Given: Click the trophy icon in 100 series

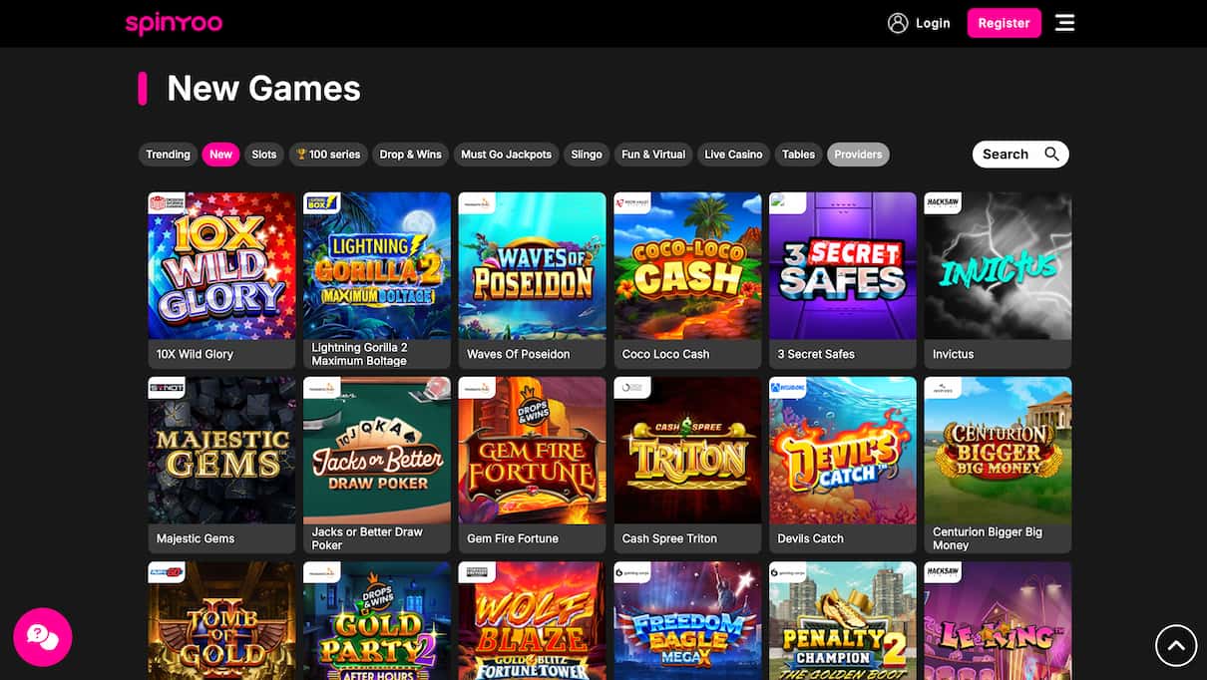Looking at the screenshot, I should 302,155.
